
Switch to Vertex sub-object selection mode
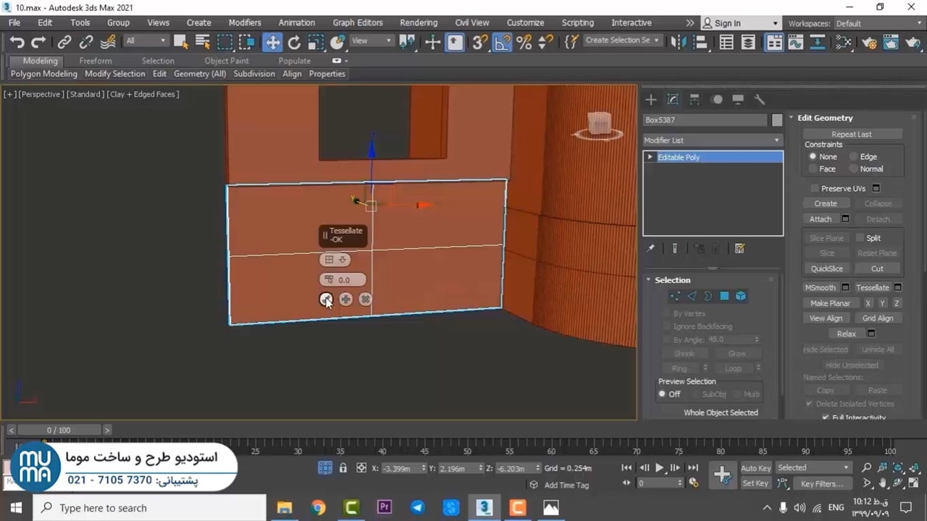coord(675,296)
